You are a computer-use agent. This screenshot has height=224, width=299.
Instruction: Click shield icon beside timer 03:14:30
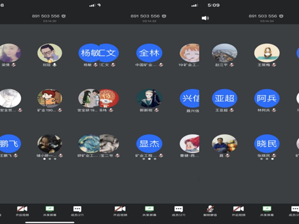(x=64, y=16)
